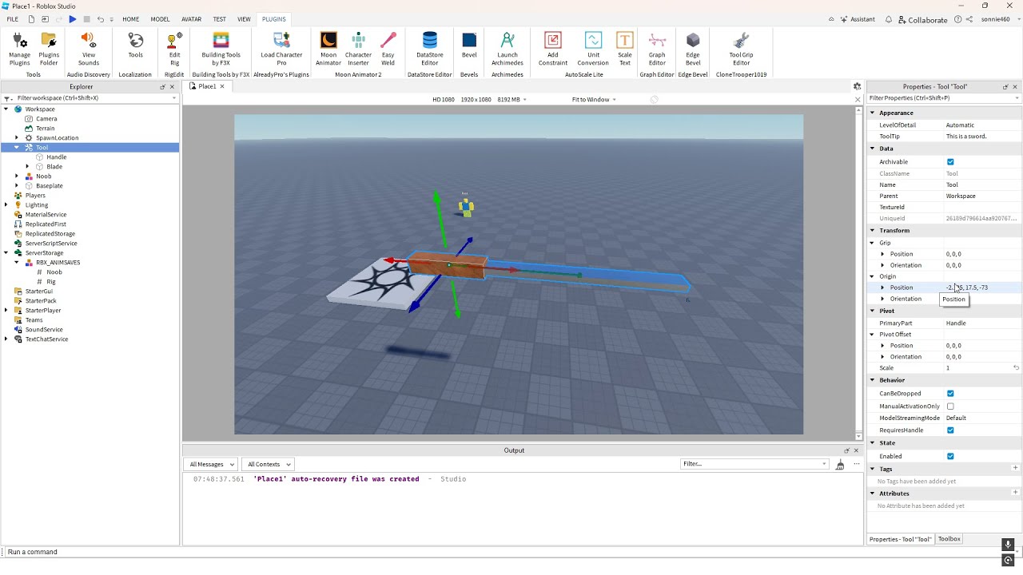Open the All Contexts dropdown

[x=269, y=464]
